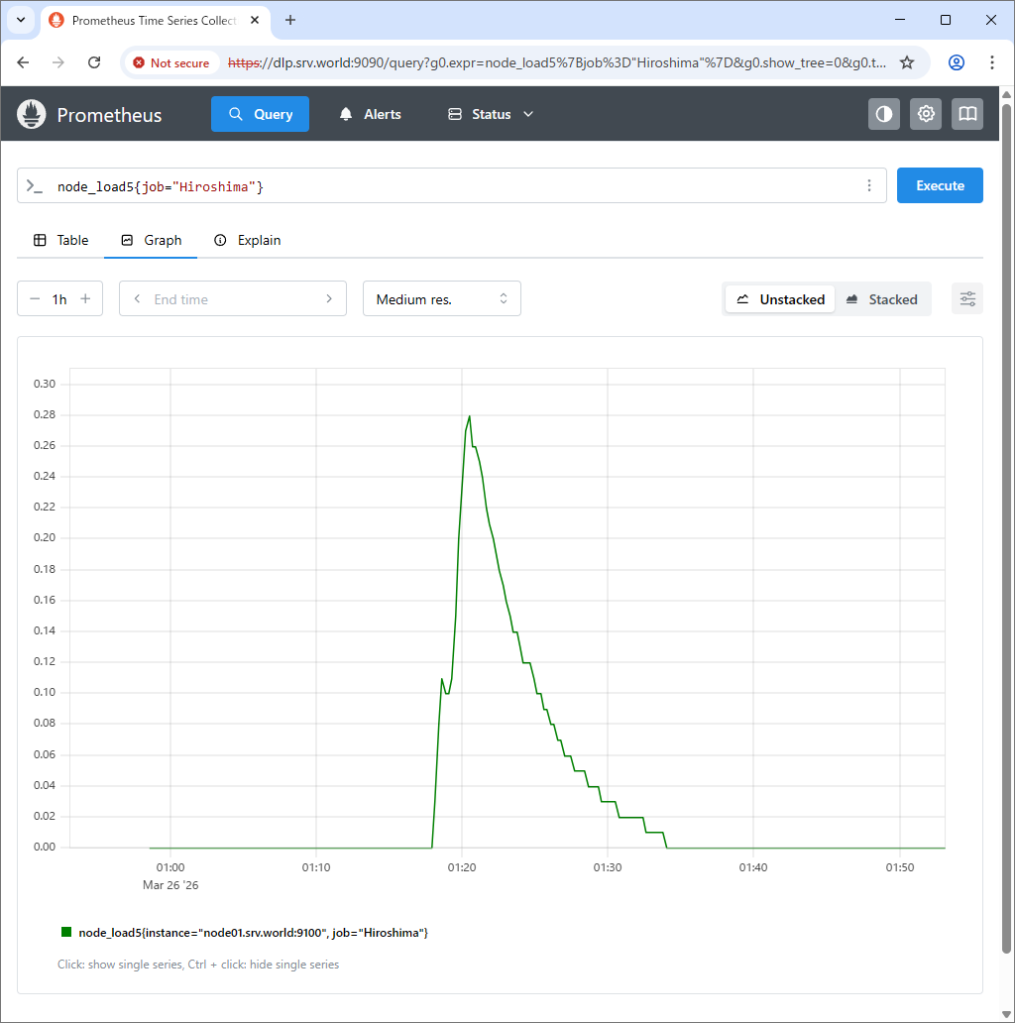Select the Prometheus Time Series browser tab
Screen dimensions: 1015x1023
[x=155, y=20]
